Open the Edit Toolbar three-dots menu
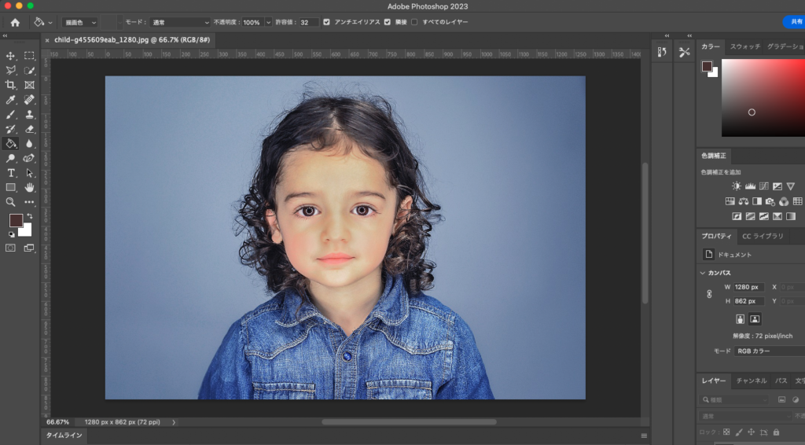 coord(29,202)
